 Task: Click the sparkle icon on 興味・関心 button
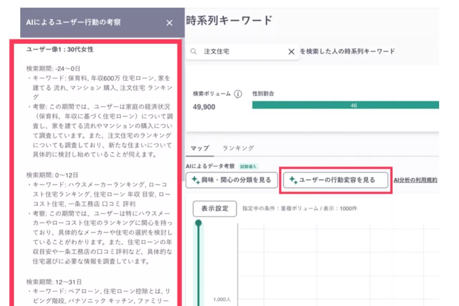pos(196,180)
